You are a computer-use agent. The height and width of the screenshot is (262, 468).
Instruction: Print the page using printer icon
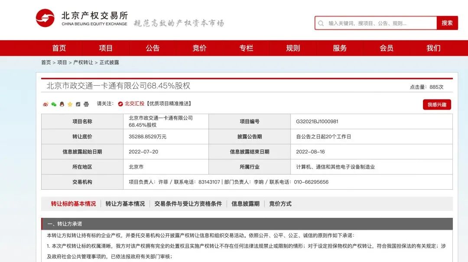(x=86, y=104)
